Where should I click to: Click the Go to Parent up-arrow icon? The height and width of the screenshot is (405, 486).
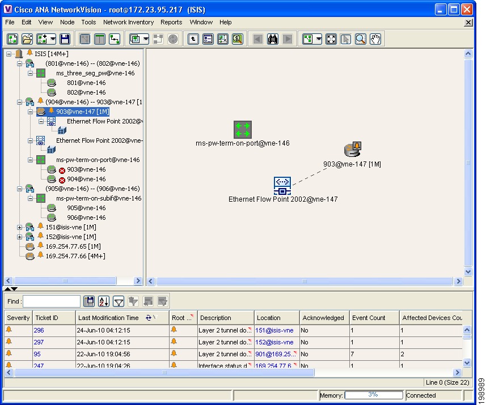193,39
